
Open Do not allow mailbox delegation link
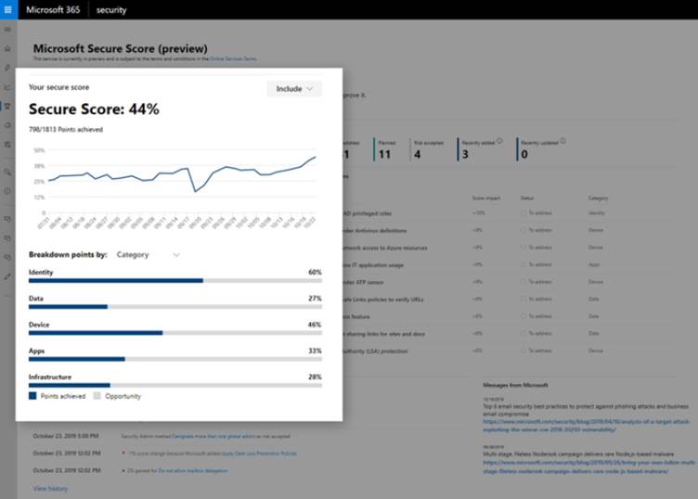pyautogui.click(x=193, y=470)
